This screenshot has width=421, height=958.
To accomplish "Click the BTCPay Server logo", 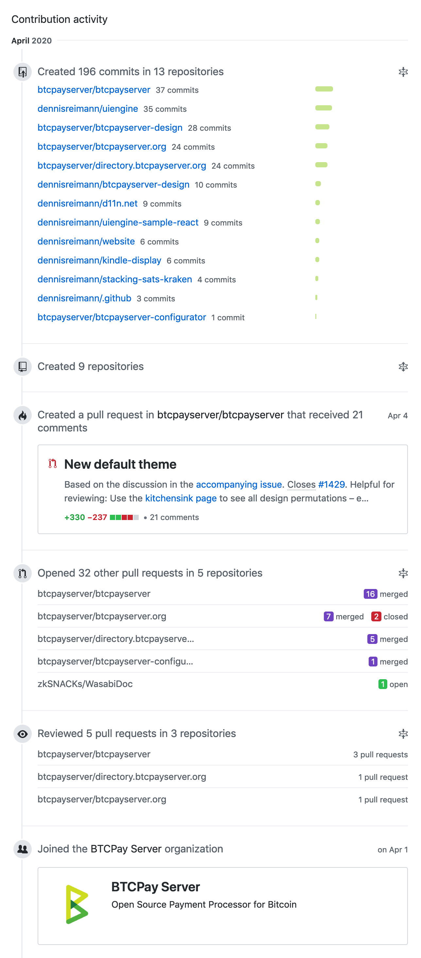I will (77, 904).
